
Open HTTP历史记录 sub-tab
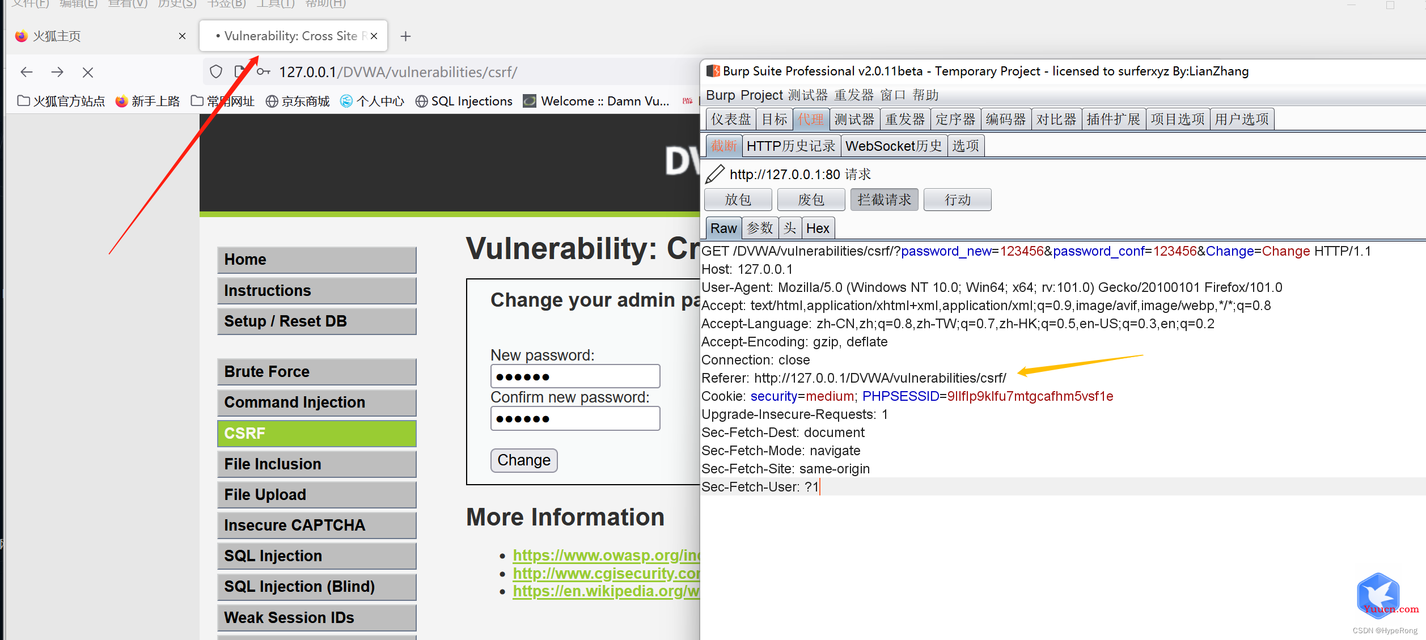pyautogui.click(x=791, y=146)
